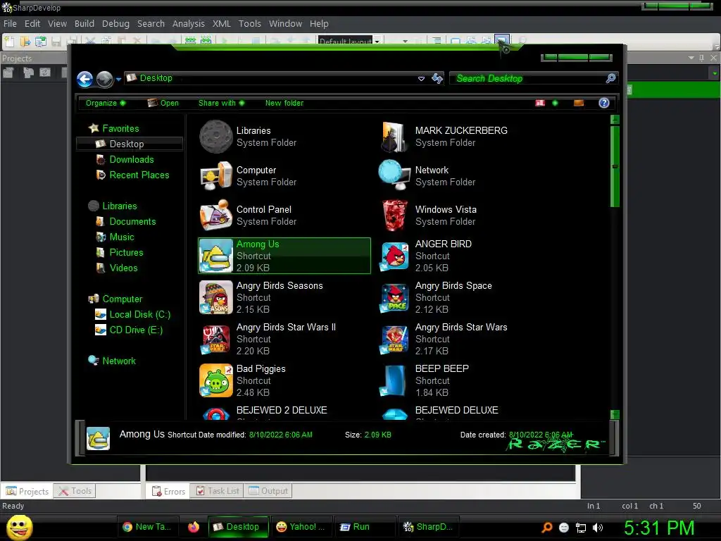721x541 pixels.
Task: Select Desktop under Favorites
Action: tap(130, 144)
